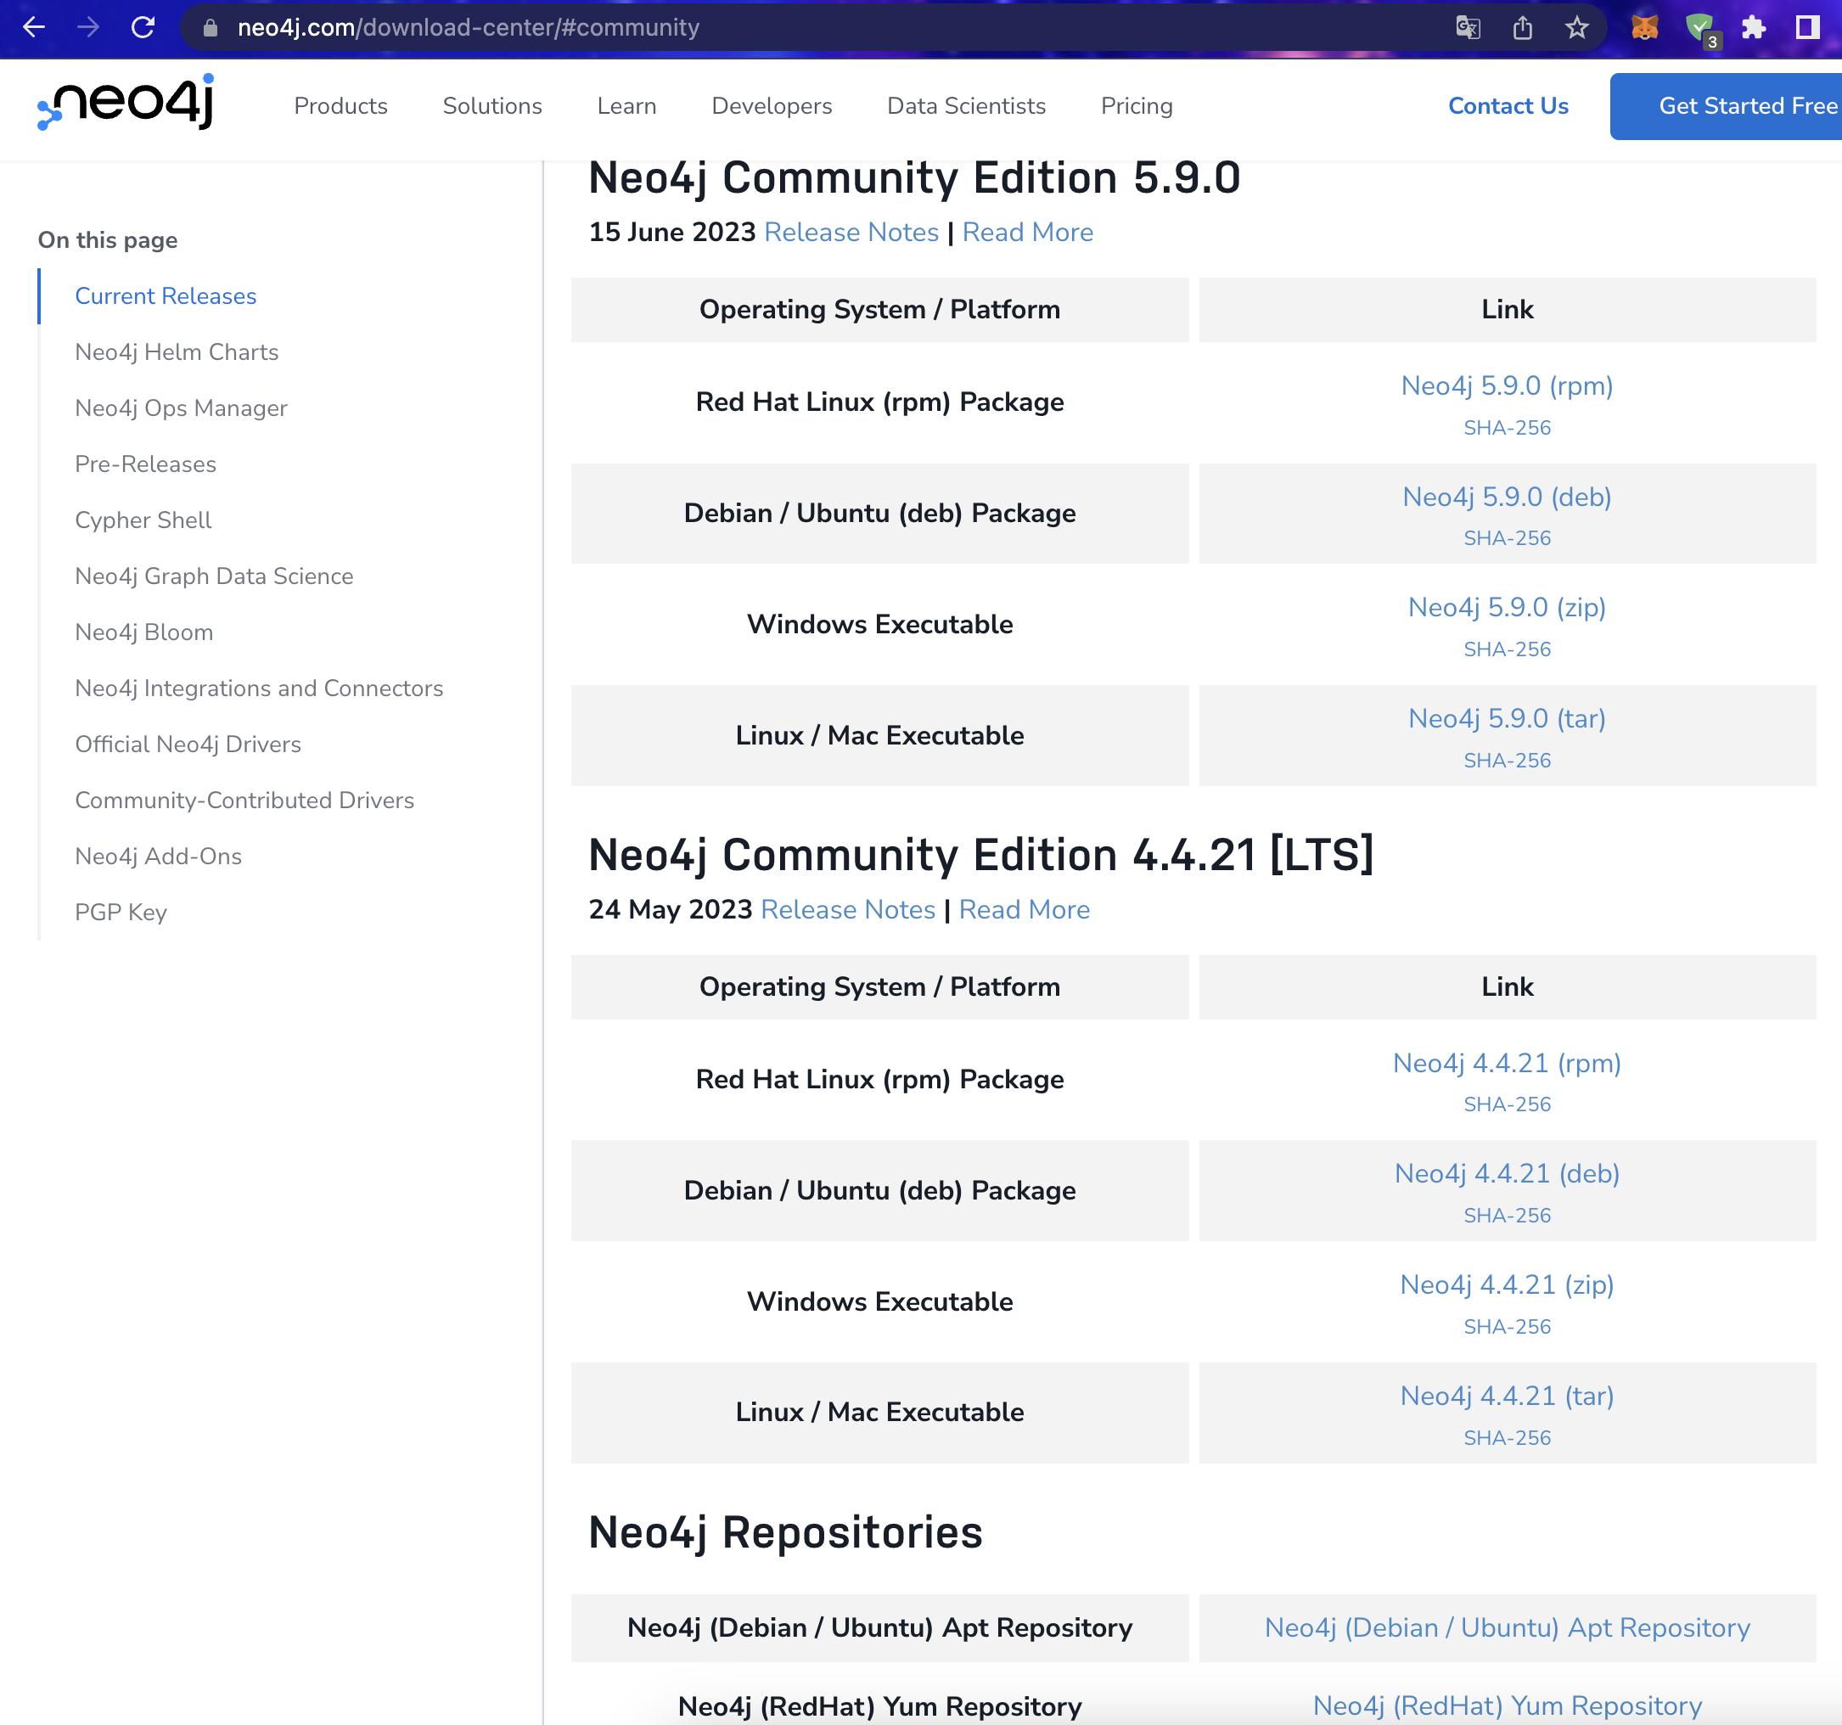Download Neo4j 5.9.0 (tar)
The width and height of the screenshot is (1842, 1725).
1507,719
